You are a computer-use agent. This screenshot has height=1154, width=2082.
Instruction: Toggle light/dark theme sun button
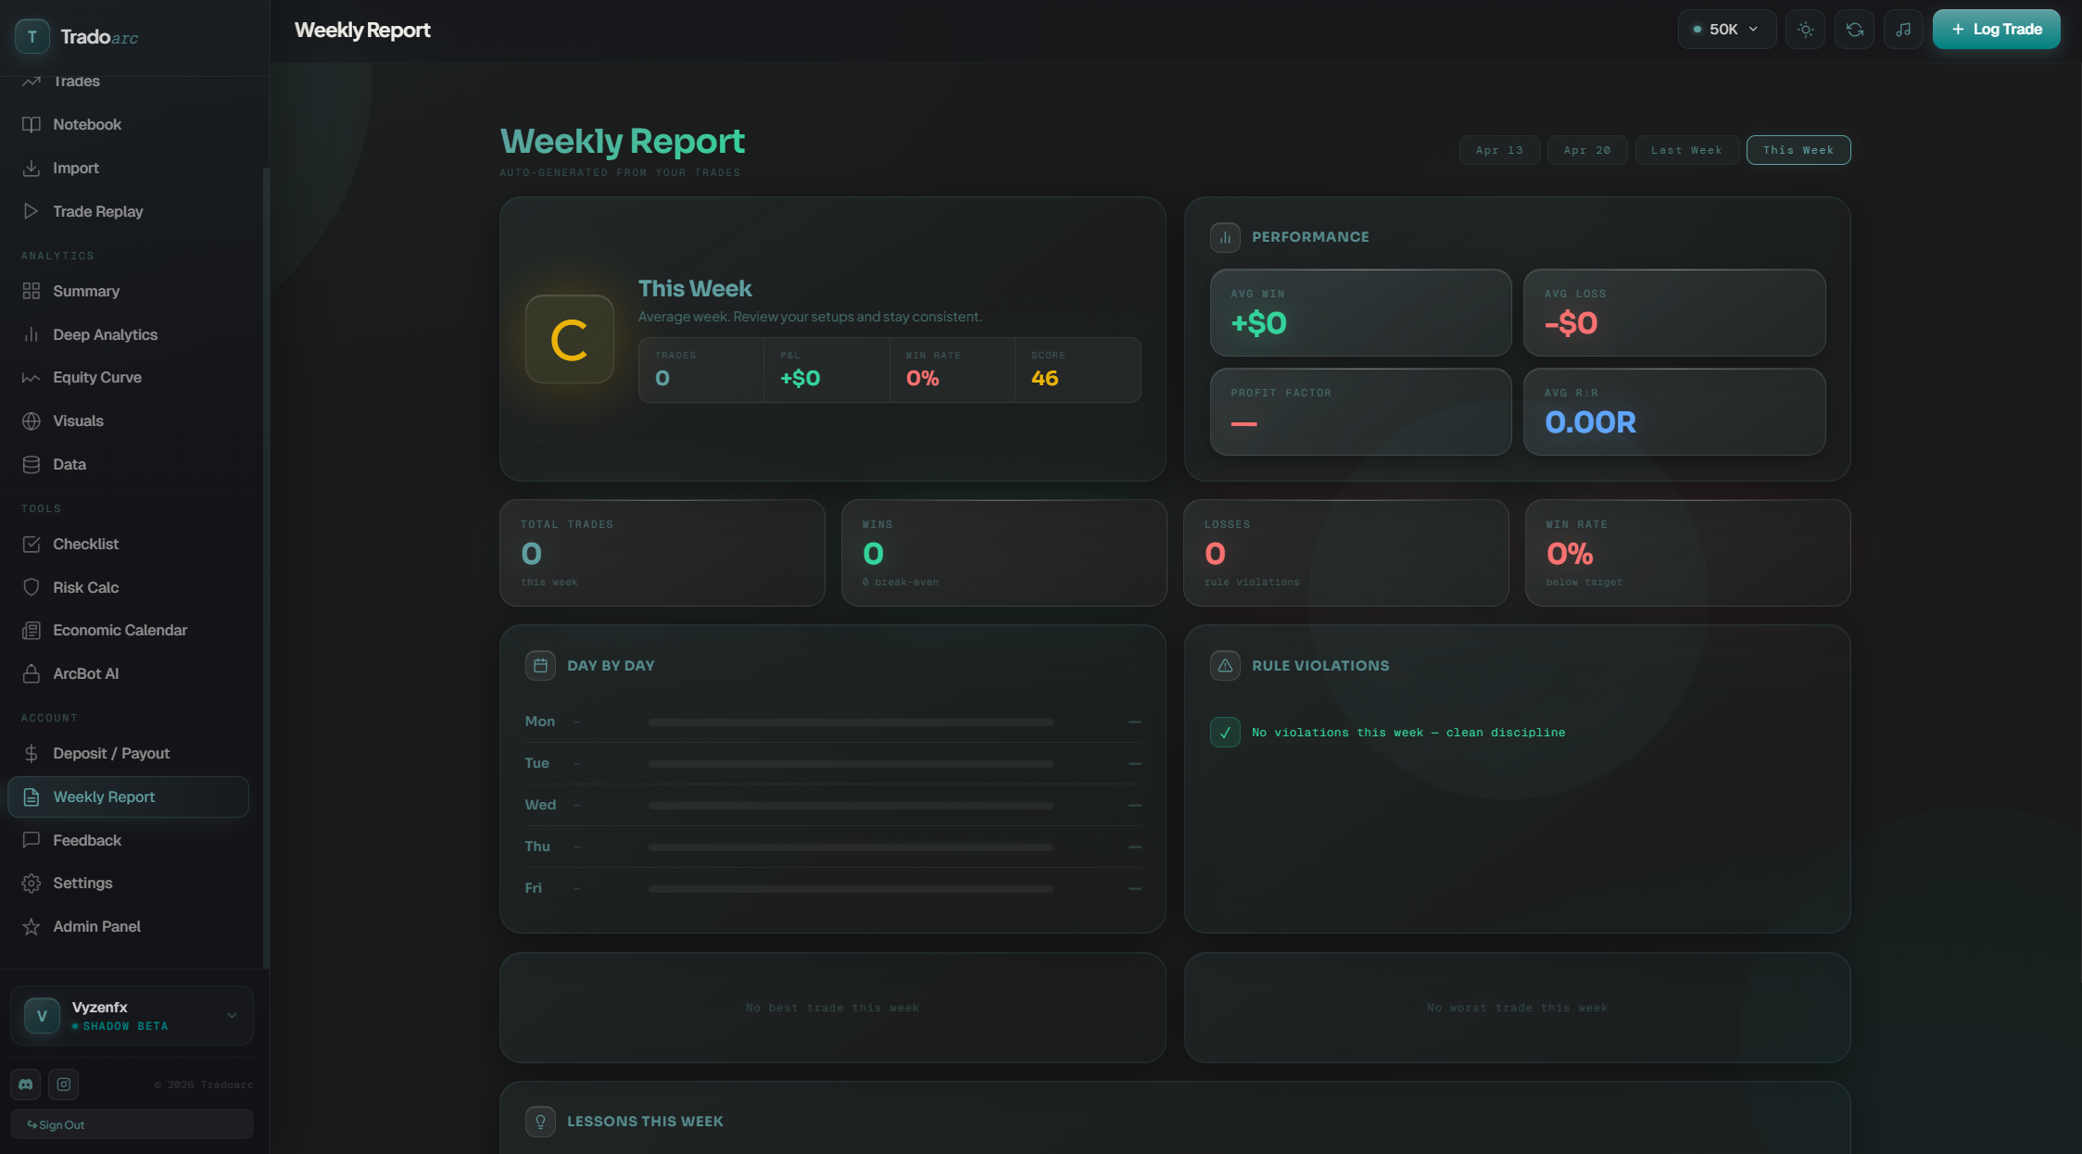click(x=1805, y=30)
